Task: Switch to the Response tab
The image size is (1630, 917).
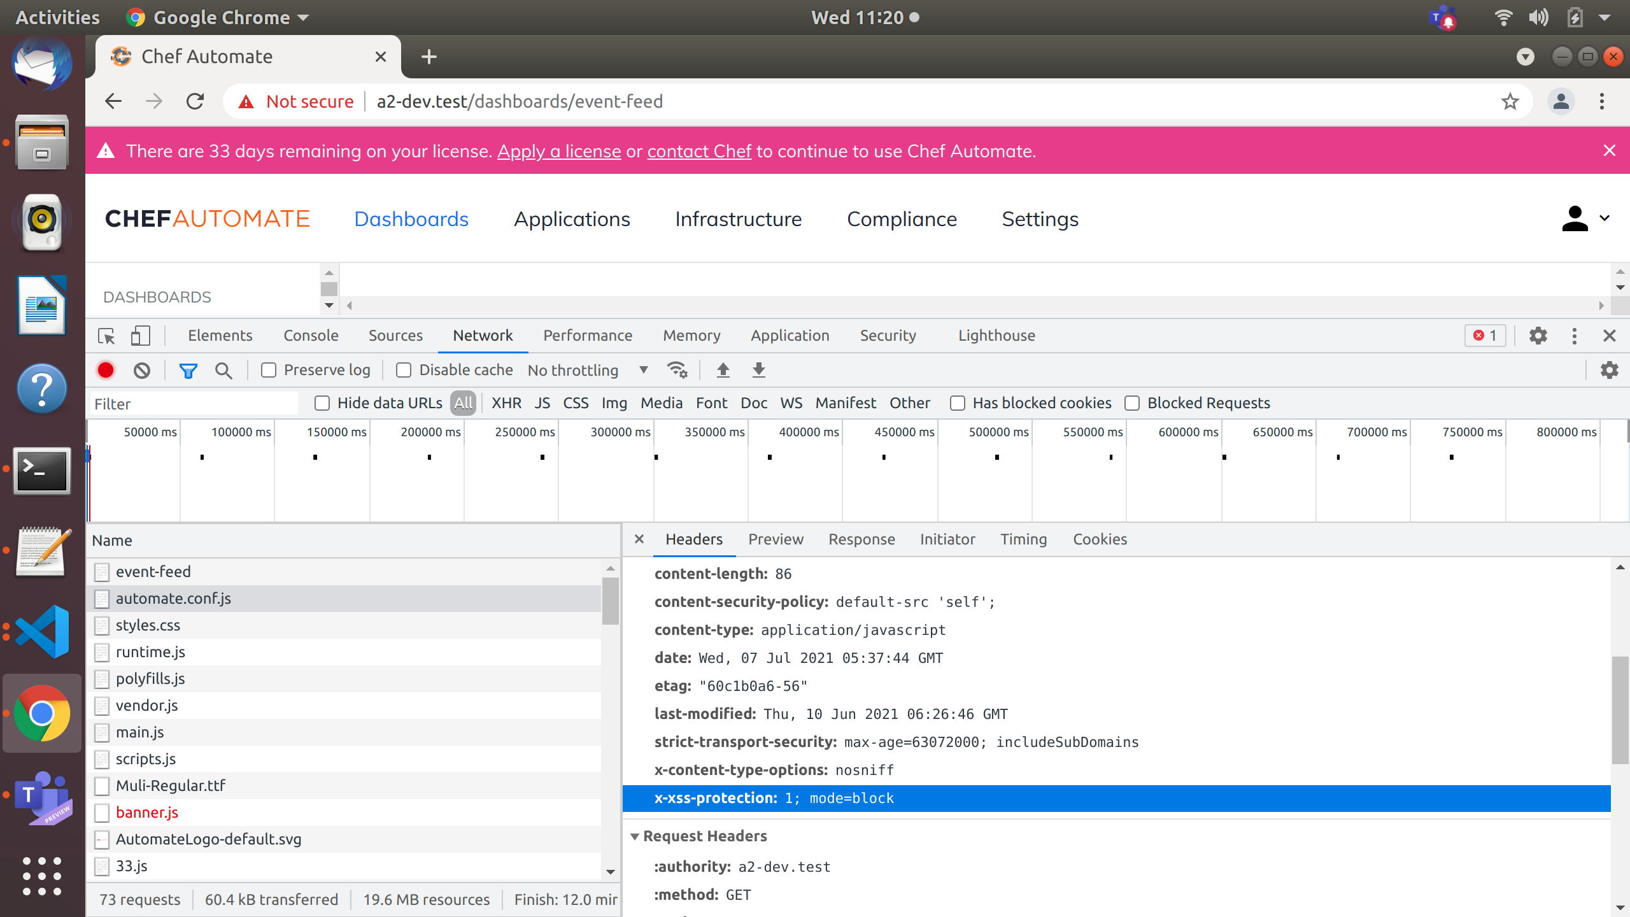Action: (861, 539)
